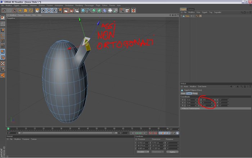This screenshot has width=252, height=158.
Task: Render the active view with clapperboard icon
Action: point(66,10)
